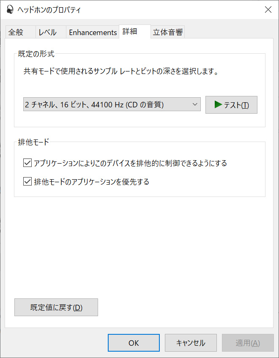Close the ヘッドホンのプロパティ dialog
The image size is (279, 358).
click(268, 10)
